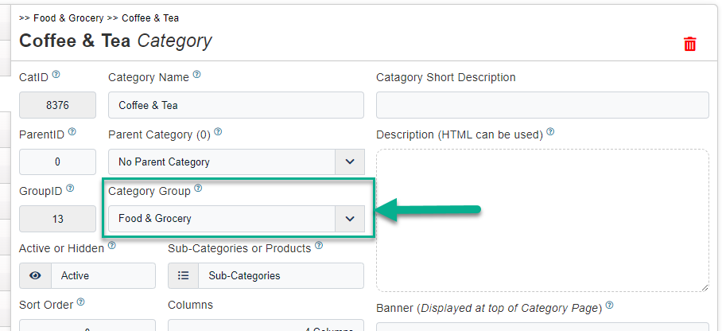Click help icon beside Description label
Image resolution: width=722 pixels, height=331 pixels.
click(x=550, y=132)
